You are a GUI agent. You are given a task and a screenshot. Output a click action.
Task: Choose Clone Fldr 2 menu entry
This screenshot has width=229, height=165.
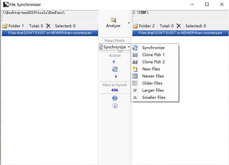(155, 62)
